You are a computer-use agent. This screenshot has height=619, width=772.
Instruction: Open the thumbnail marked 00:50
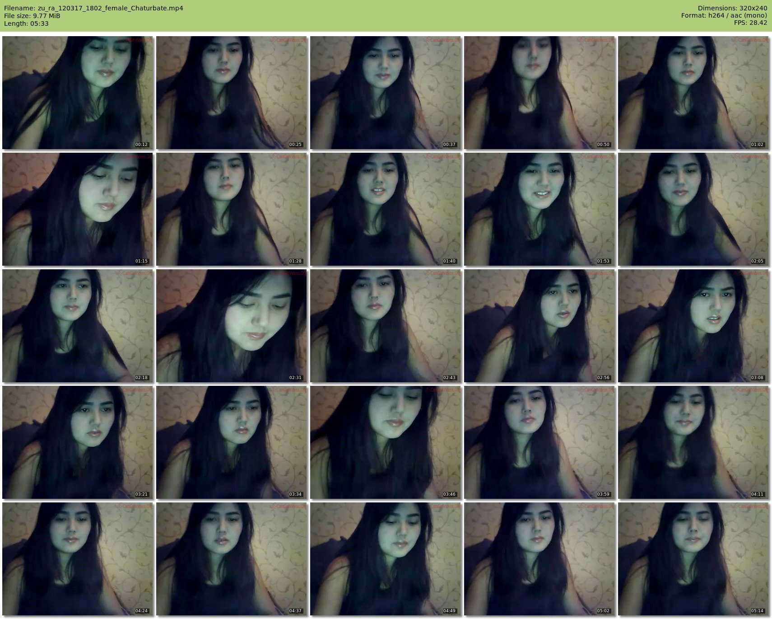(x=539, y=93)
